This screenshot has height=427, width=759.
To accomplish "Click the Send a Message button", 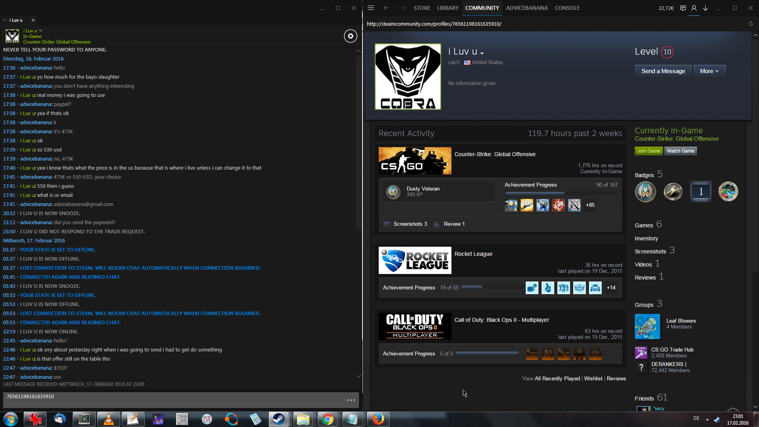I will pos(663,71).
